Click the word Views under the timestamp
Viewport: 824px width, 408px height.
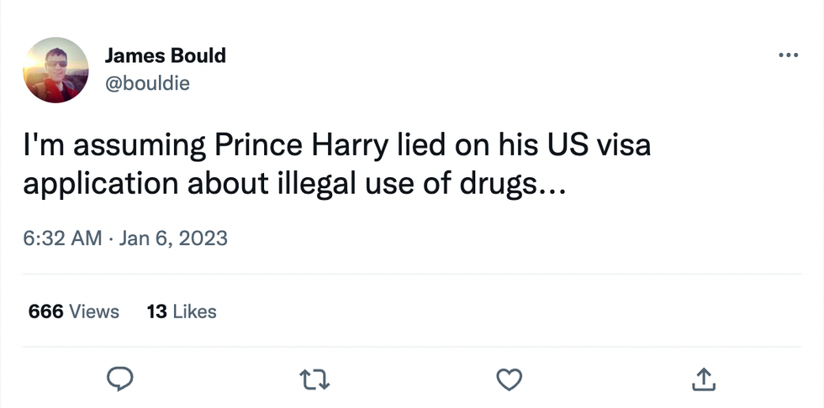click(x=93, y=311)
